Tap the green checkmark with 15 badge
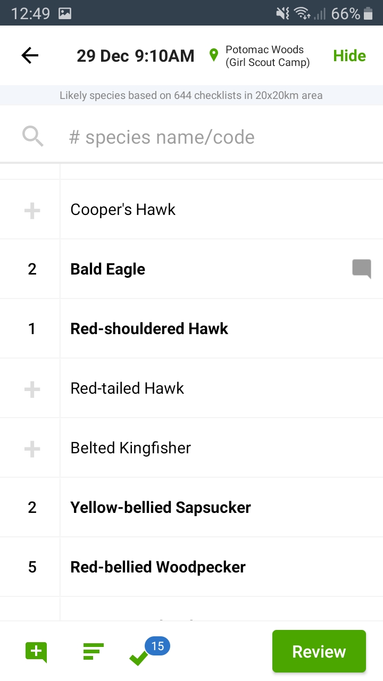This screenshot has width=383, height=681. [139, 657]
